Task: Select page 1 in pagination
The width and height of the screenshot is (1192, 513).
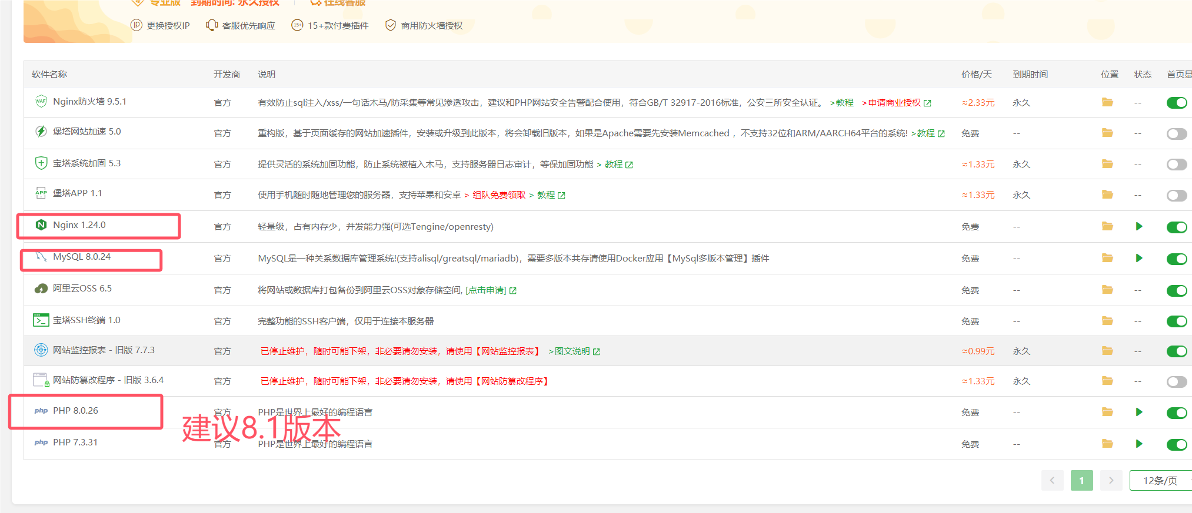Action: [x=1081, y=481]
